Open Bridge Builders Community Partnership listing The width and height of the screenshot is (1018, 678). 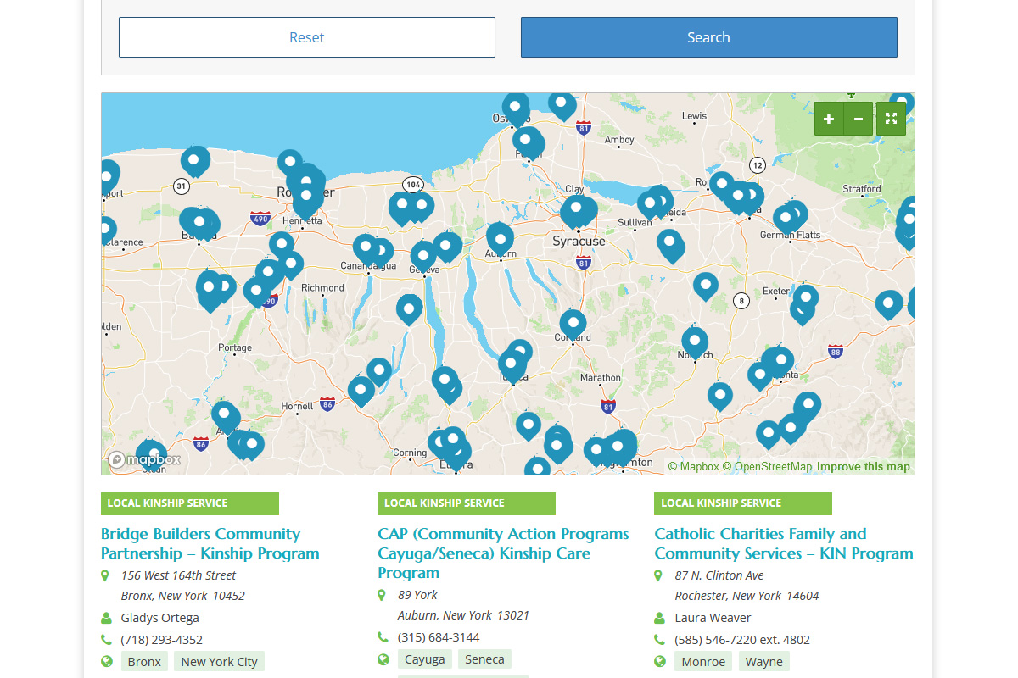click(210, 543)
